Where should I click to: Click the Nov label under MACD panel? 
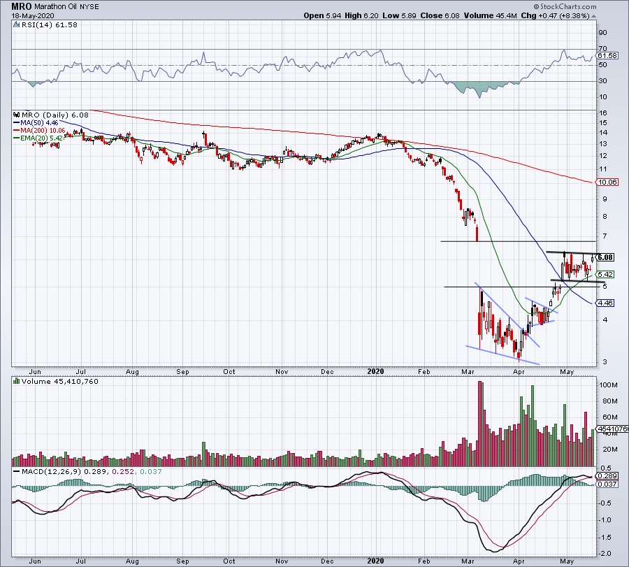click(282, 561)
